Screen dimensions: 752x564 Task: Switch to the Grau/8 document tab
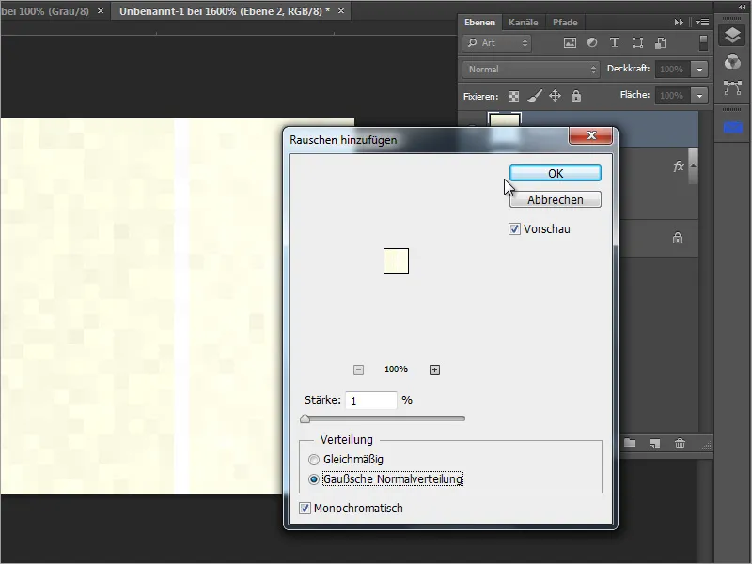point(45,10)
